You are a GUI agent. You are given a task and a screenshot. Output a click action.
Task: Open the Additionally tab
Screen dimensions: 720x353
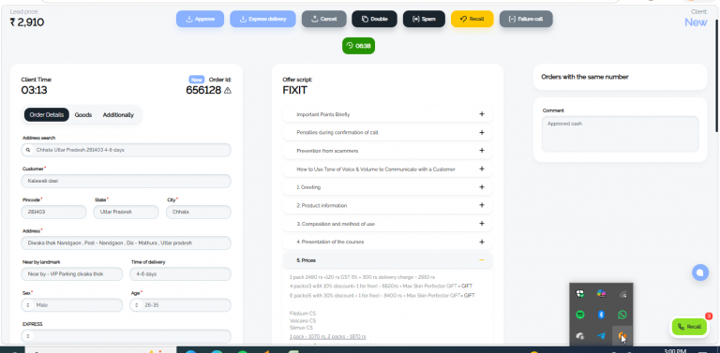pos(118,114)
